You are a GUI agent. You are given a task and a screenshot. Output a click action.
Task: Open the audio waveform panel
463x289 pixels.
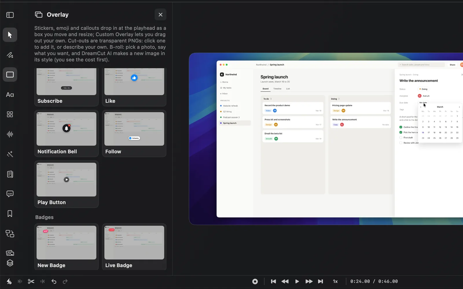coord(10,134)
